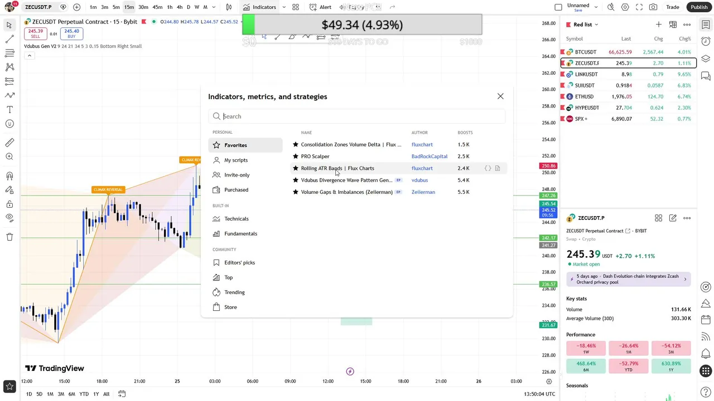
Task: Open the indicator templates grid icon
Action: point(296,7)
